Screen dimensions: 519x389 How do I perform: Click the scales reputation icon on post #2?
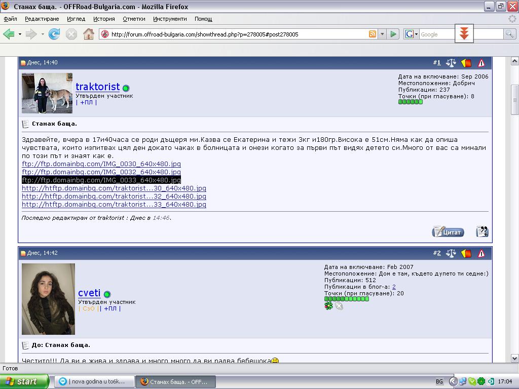click(x=451, y=253)
